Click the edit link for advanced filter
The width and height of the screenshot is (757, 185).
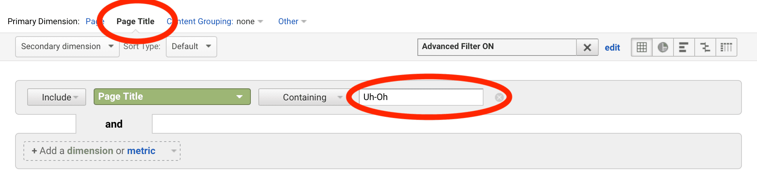coord(612,48)
